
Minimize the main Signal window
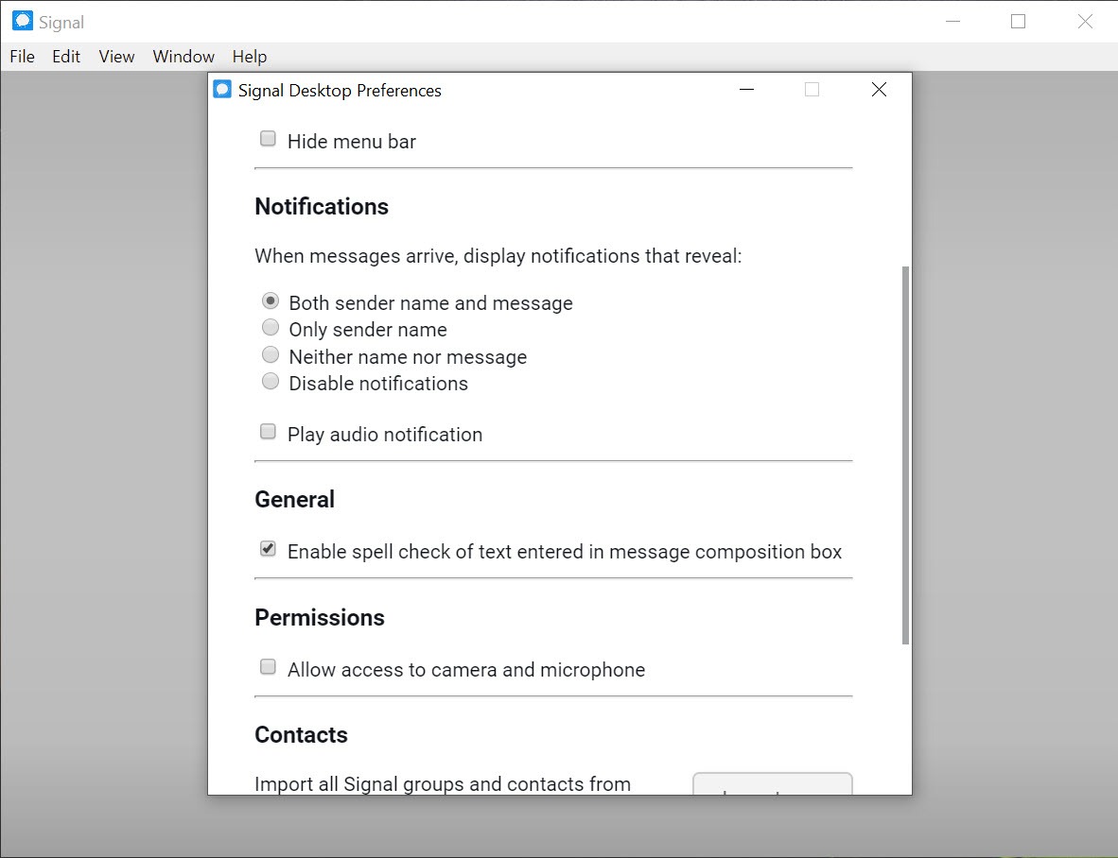(952, 22)
